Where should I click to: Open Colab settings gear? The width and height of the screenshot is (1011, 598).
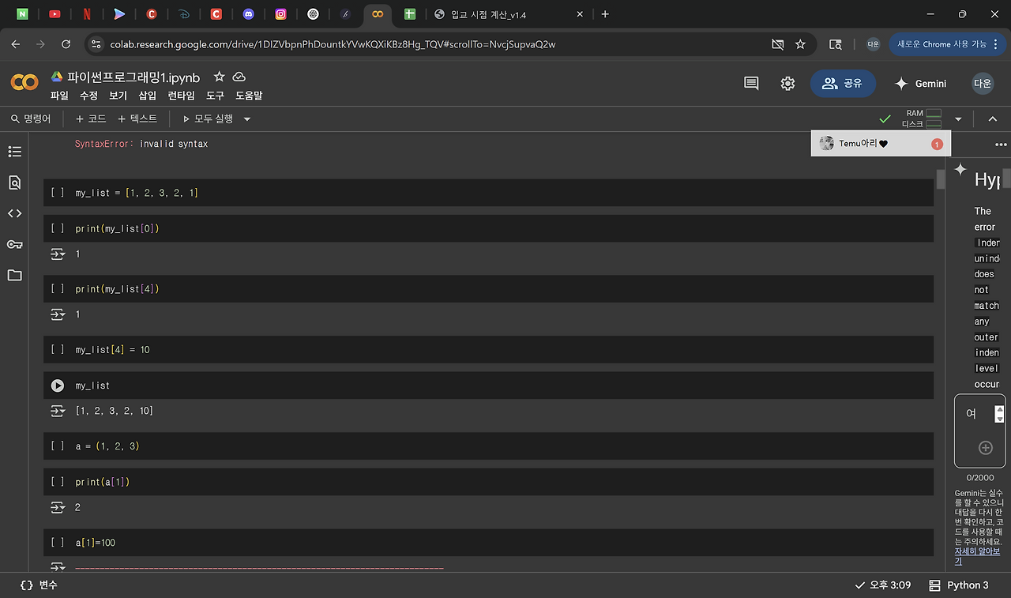click(787, 83)
